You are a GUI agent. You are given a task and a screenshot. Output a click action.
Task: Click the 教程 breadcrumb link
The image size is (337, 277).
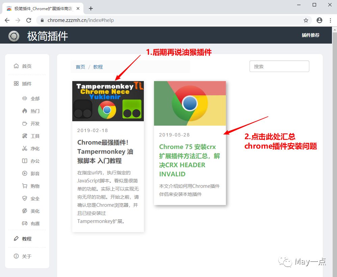98,67
